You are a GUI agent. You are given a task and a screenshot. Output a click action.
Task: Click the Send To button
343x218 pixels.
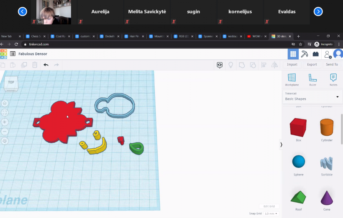tap(332, 64)
